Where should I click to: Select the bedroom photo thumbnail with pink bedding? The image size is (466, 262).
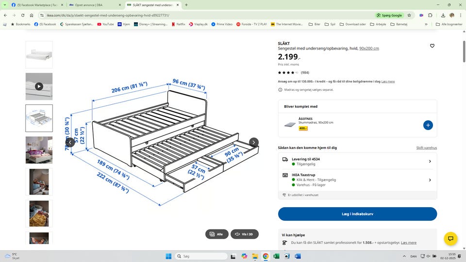pos(39,150)
